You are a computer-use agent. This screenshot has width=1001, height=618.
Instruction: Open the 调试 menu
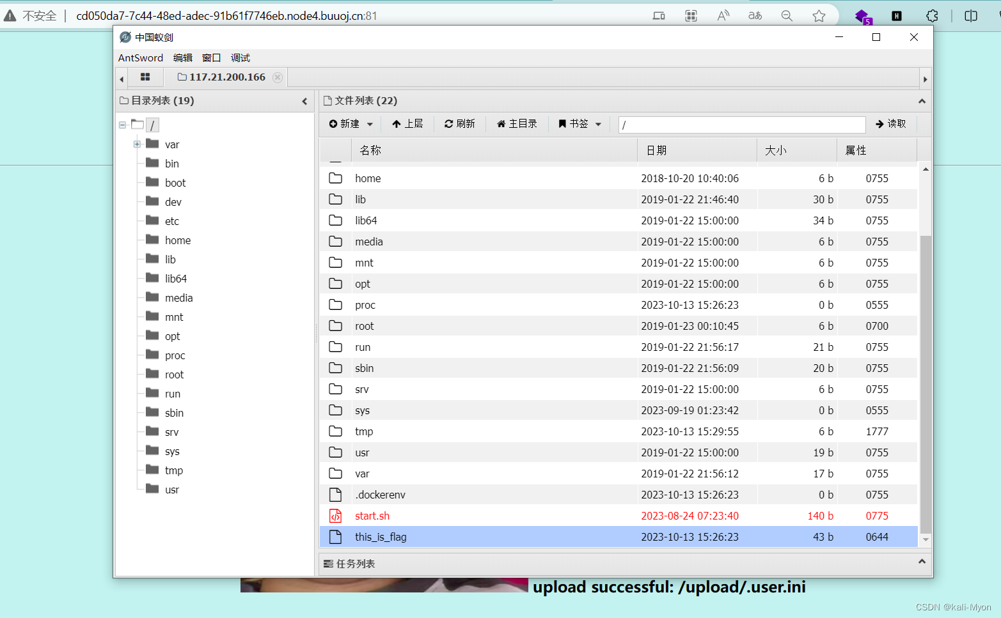tap(240, 58)
